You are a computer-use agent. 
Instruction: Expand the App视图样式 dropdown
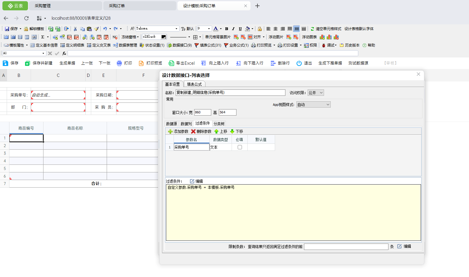(x=313, y=105)
